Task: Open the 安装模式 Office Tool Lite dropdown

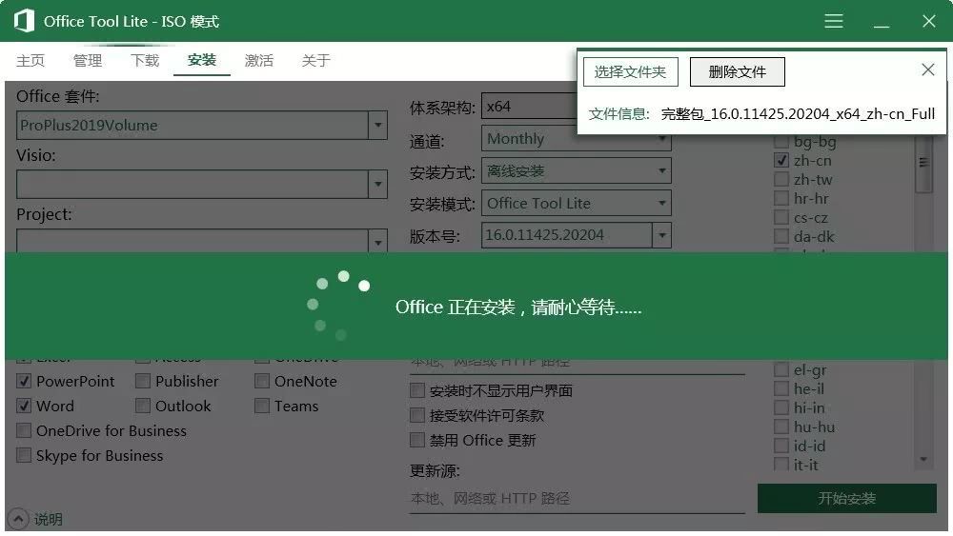Action: coord(577,203)
